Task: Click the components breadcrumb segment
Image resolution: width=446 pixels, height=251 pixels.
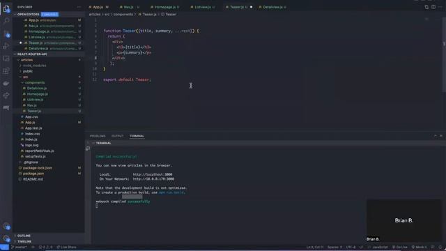Action: point(123,14)
